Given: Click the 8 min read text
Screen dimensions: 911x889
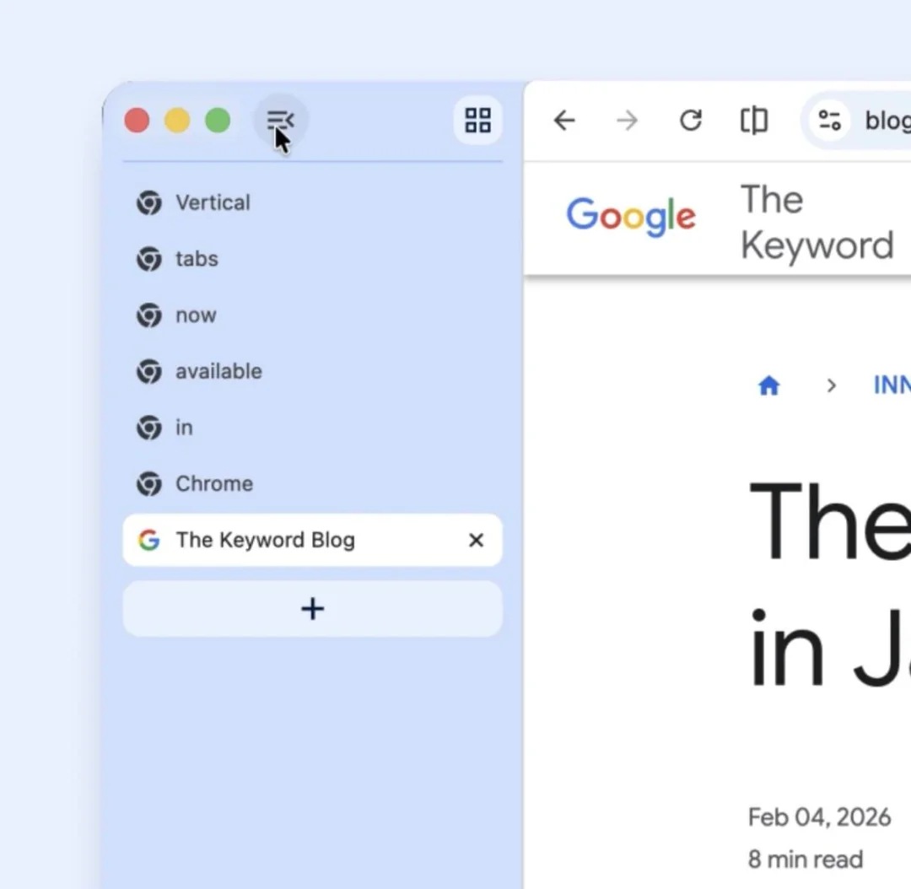Looking at the screenshot, I should tap(806, 859).
